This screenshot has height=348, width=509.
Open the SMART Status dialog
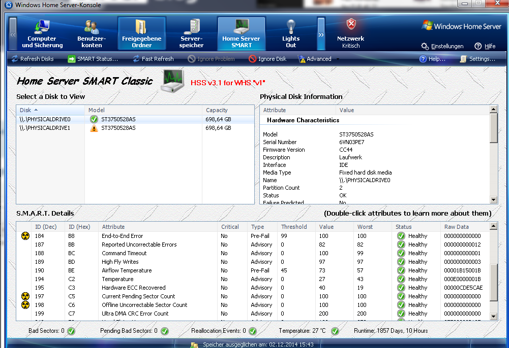click(x=93, y=59)
